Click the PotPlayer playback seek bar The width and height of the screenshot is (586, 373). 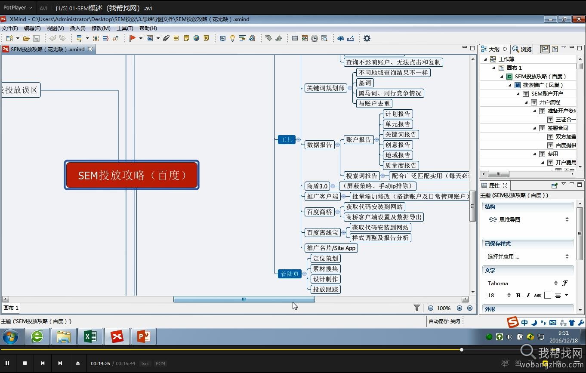(x=293, y=350)
